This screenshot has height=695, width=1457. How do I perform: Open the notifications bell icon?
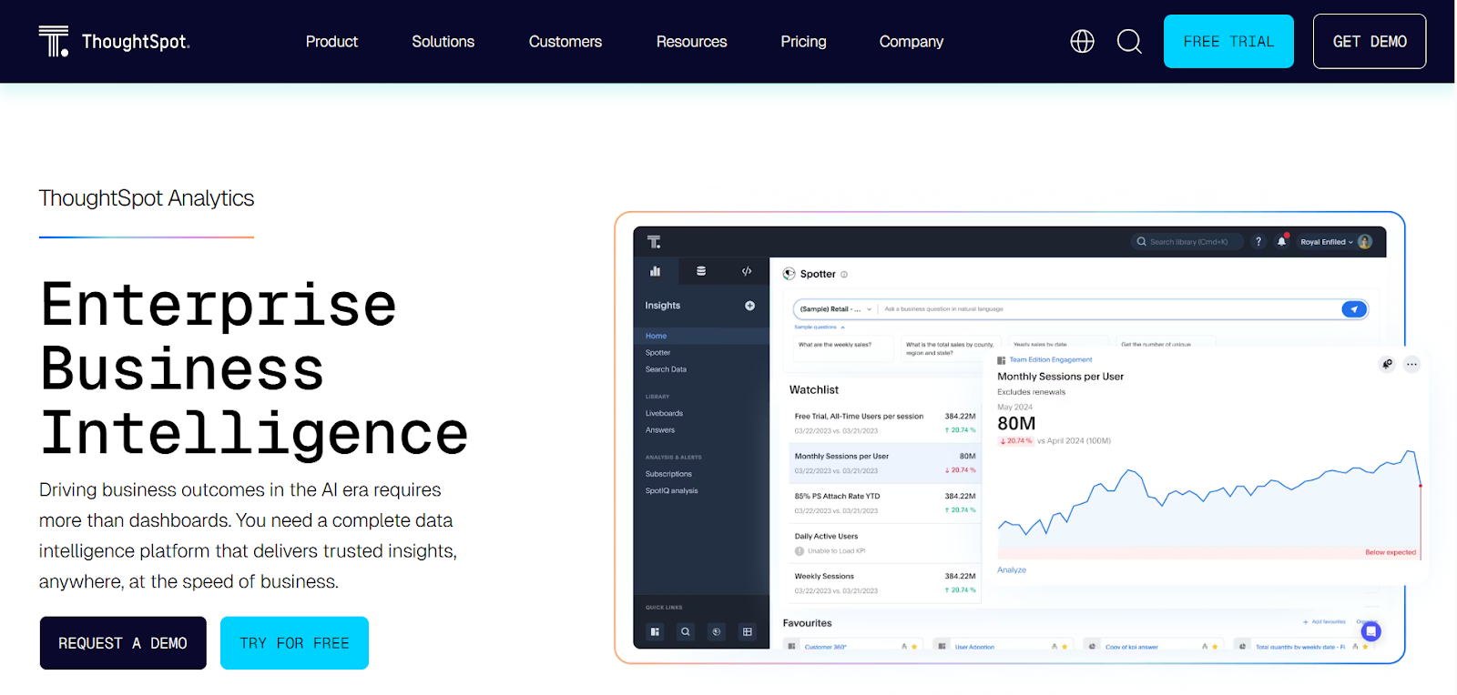click(1282, 241)
